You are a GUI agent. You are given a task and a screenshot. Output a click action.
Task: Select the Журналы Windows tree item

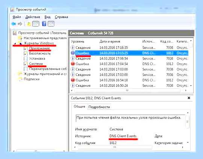tap(39, 43)
